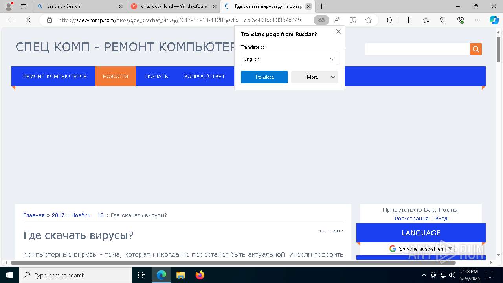
Task: Click the horizontal page scrollbar thumb
Action: [x=233, y=262]
